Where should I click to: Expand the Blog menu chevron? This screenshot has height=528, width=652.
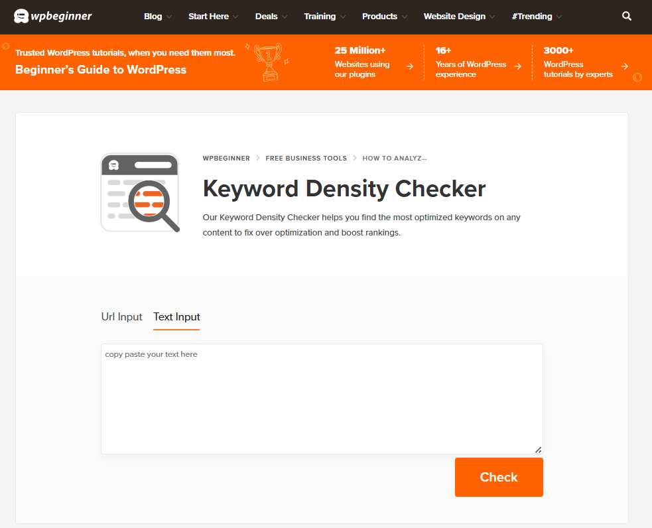169,17
